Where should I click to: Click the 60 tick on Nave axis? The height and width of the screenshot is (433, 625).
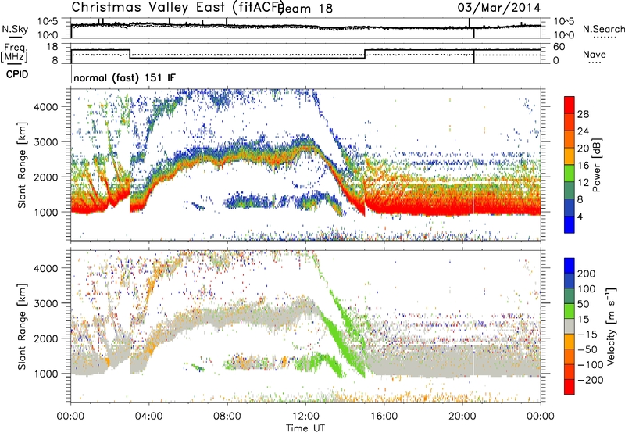coord(559,47)
